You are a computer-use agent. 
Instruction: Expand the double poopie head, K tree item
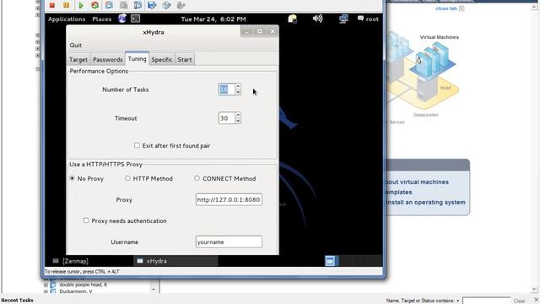46,285
